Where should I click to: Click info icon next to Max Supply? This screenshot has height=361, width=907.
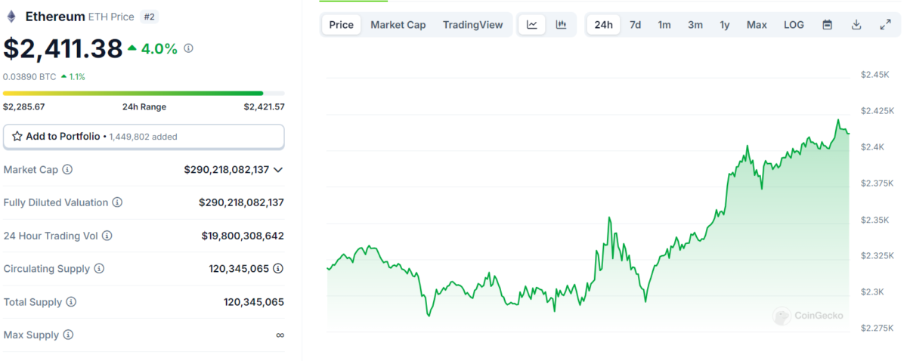click(68, 335)
